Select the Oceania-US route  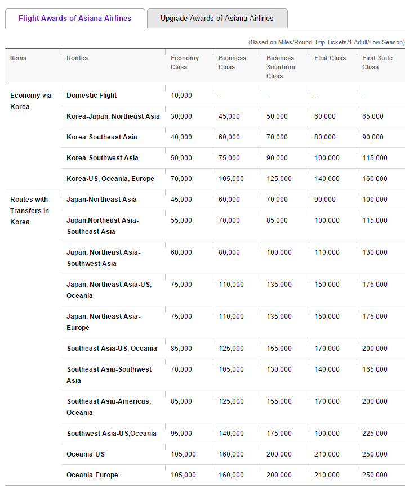pyautogui.click(x=86, y=454)
